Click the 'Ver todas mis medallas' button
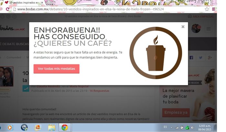The image size is (226, 132). point(56,69)
